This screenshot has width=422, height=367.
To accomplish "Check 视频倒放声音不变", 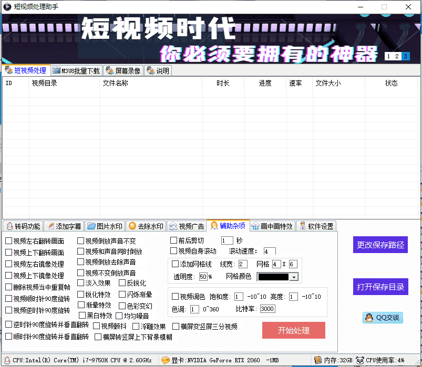I will click(x=80, y=240).
